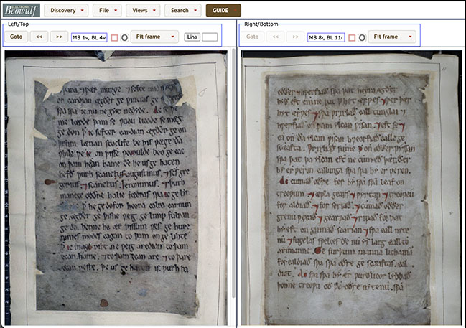This screenshot has width=466, height=328.
Task: Click the MS 8r, BL 11r folio field
Action: click(326, 37)
